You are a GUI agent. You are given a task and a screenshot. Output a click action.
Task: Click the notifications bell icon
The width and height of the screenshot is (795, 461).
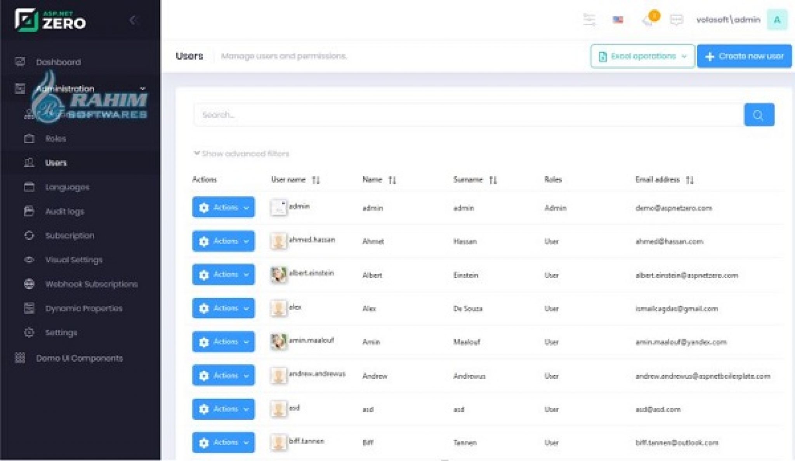point(647,19)
